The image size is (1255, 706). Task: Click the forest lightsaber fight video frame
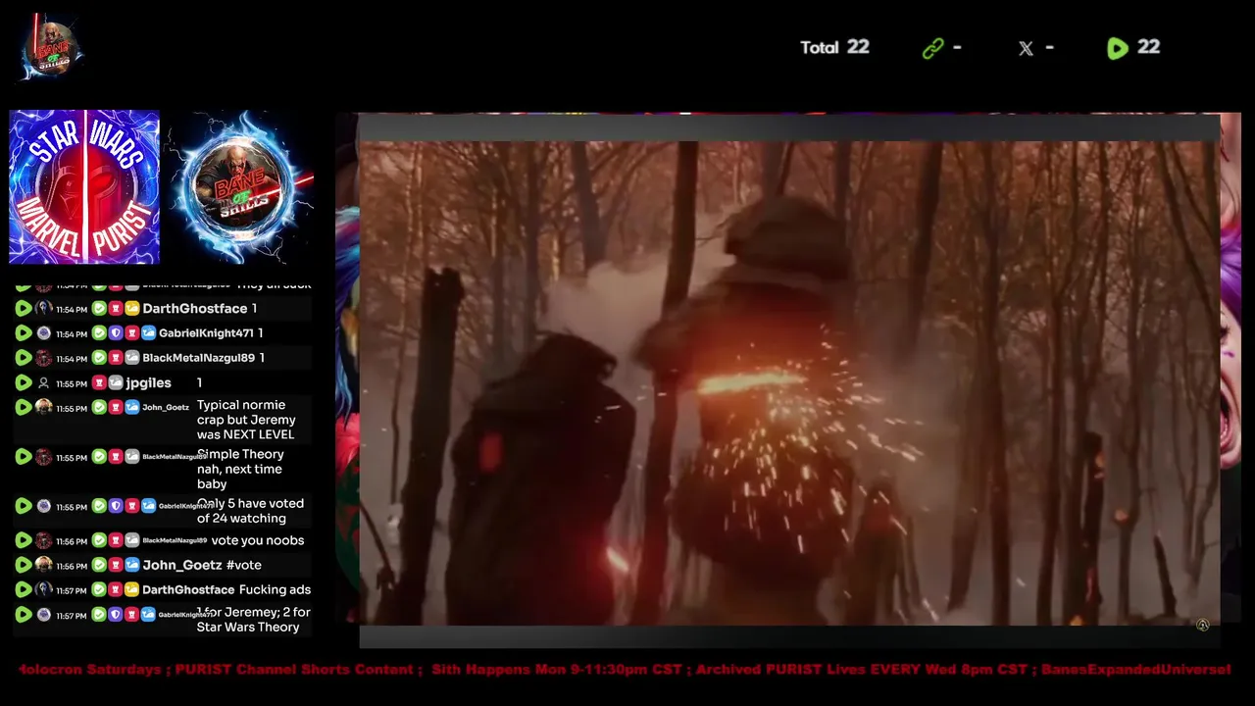coord(789,382)
